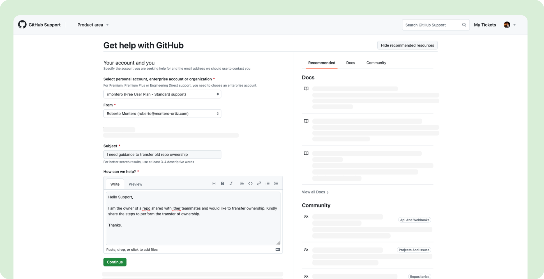Switch to the Docs tab
Viewport: 544px width, 279px height.
(x=351, y=63)
